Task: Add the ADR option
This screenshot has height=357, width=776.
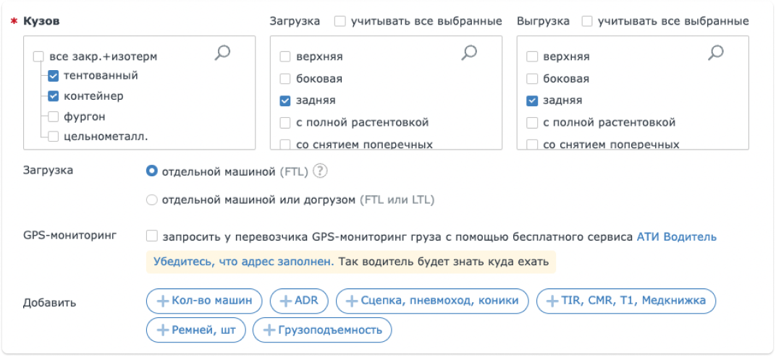Action: point(299,301)
